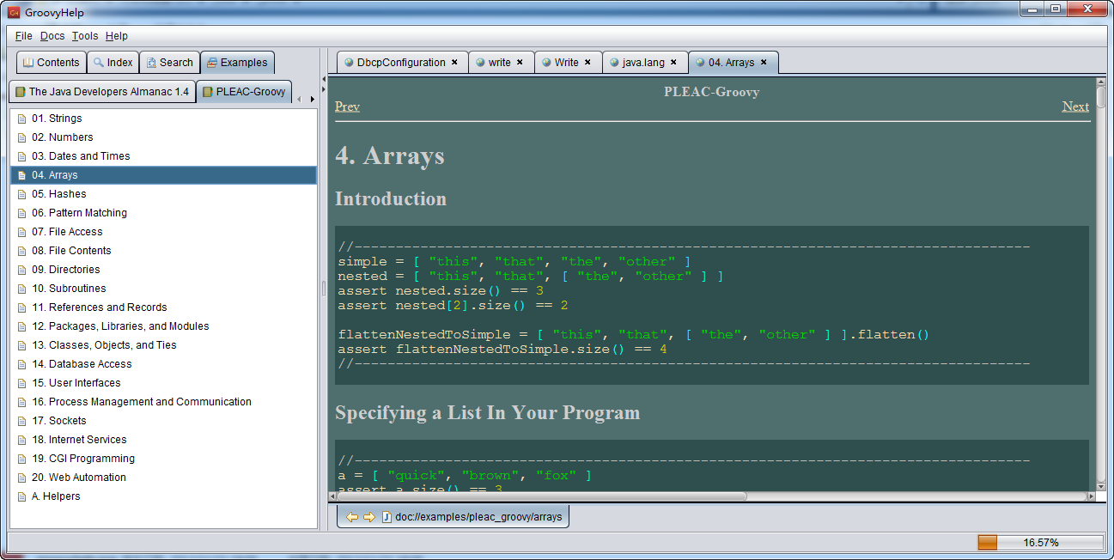The height and width of the screenshot is (560, 1114).
Task: Follow the Next link
Action: pos(1075,107)
